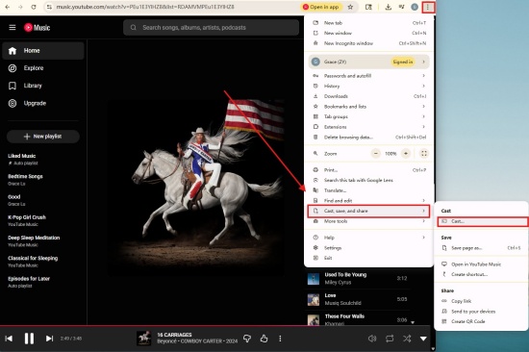Toggle repeat mode

point(390,339)
